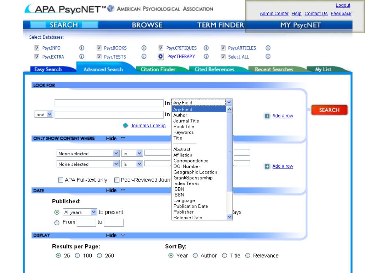
Task: Select the From date range radio button
Action: (57, 223)
